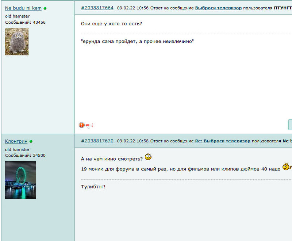Viewport: 292px width, 241px height.
Task: Click the text "Сообщений: 34500"
Action: [x=25, y=155]
